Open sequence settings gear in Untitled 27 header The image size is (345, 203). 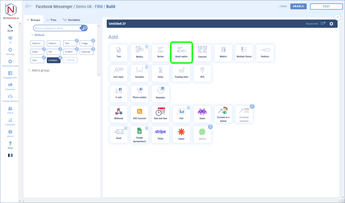(331, 24)
